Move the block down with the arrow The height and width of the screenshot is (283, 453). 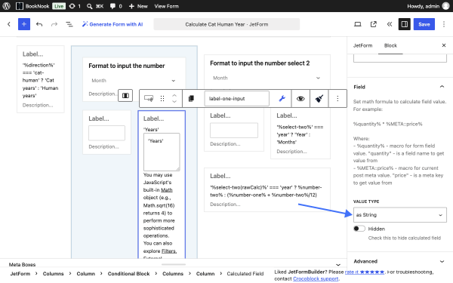click(x=174, y=102)
